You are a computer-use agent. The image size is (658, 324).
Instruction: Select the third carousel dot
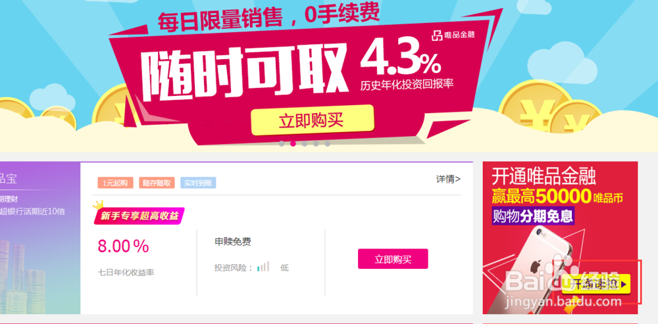pos(305,143)
